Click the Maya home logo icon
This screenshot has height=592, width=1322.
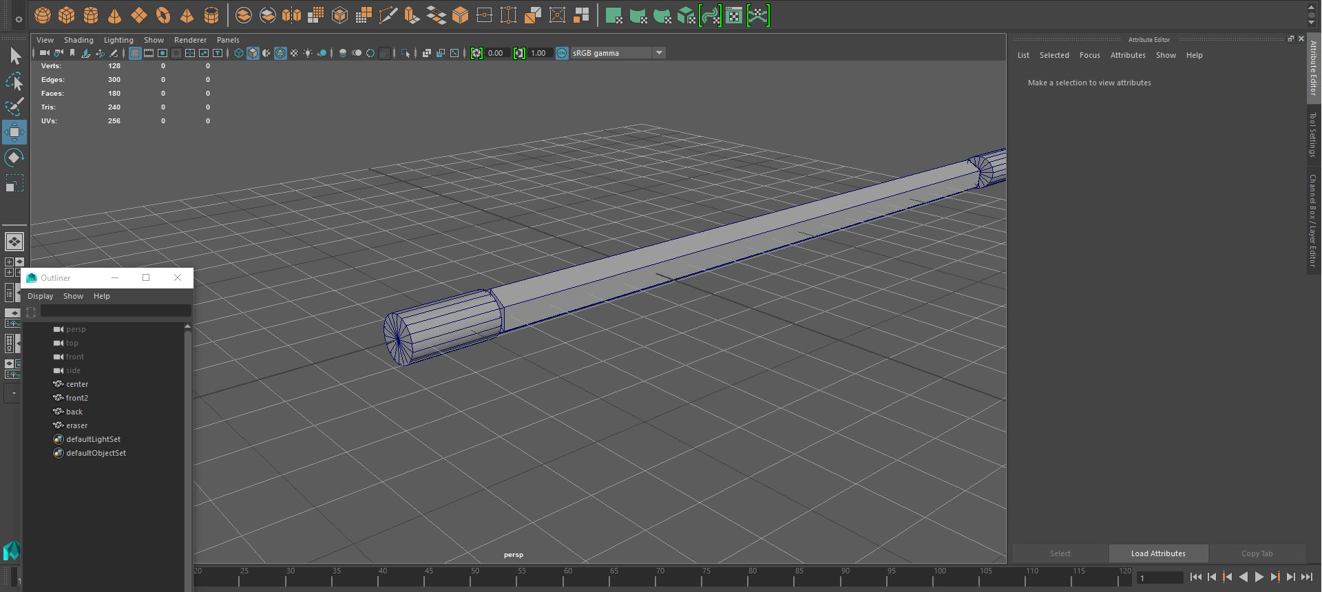[12, 551]
